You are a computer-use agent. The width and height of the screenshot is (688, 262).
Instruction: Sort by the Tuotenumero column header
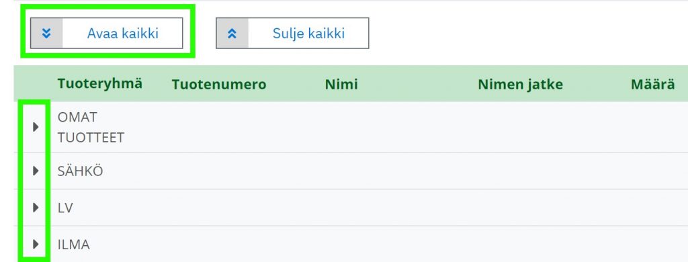pos(219,84)
